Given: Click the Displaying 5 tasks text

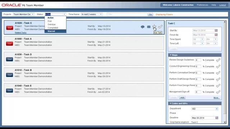Looking at the screenshot, I should (164, 14).
